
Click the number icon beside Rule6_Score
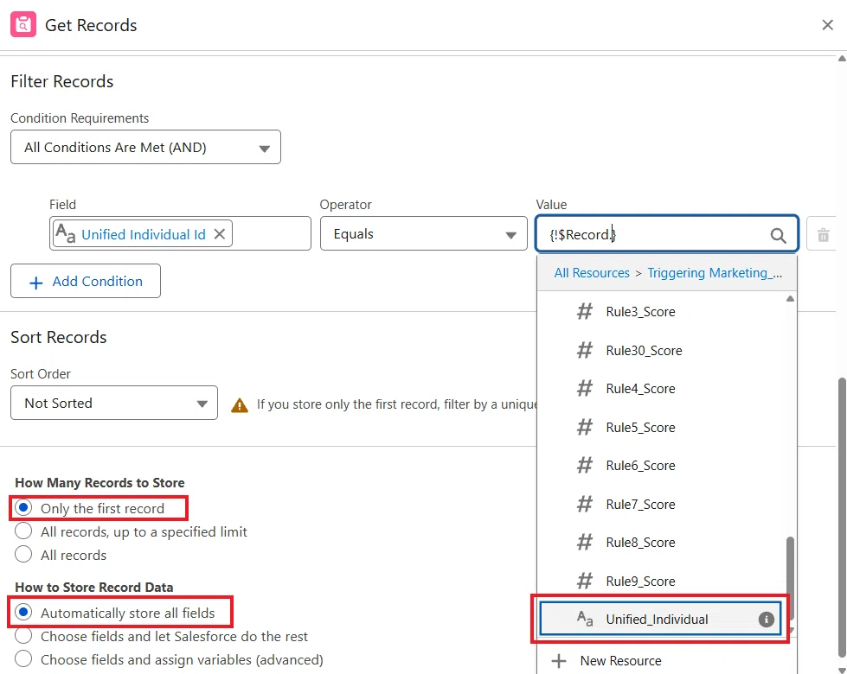tap(585, 465)
